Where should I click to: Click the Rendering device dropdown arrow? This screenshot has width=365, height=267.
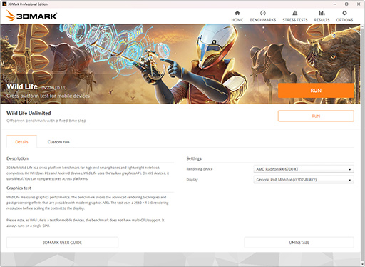coord(349,169)
